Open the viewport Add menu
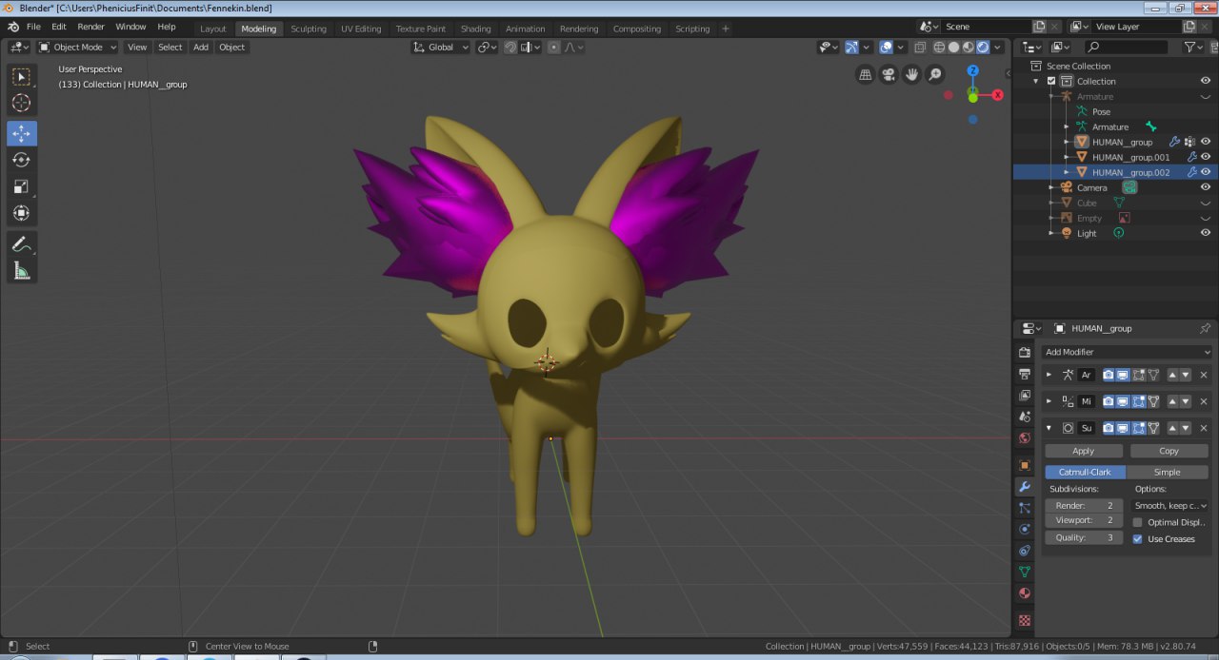The image size is (1219, 660). pyautogui.click(x=200, y=47)
